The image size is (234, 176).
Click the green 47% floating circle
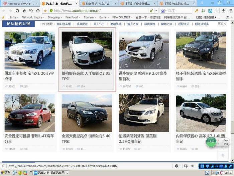(211, 142)
